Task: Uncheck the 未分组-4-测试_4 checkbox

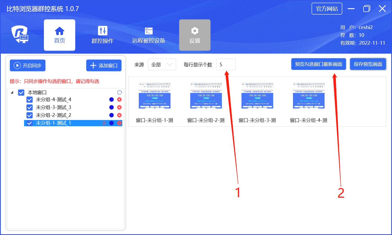Action: tap(30, 100)
